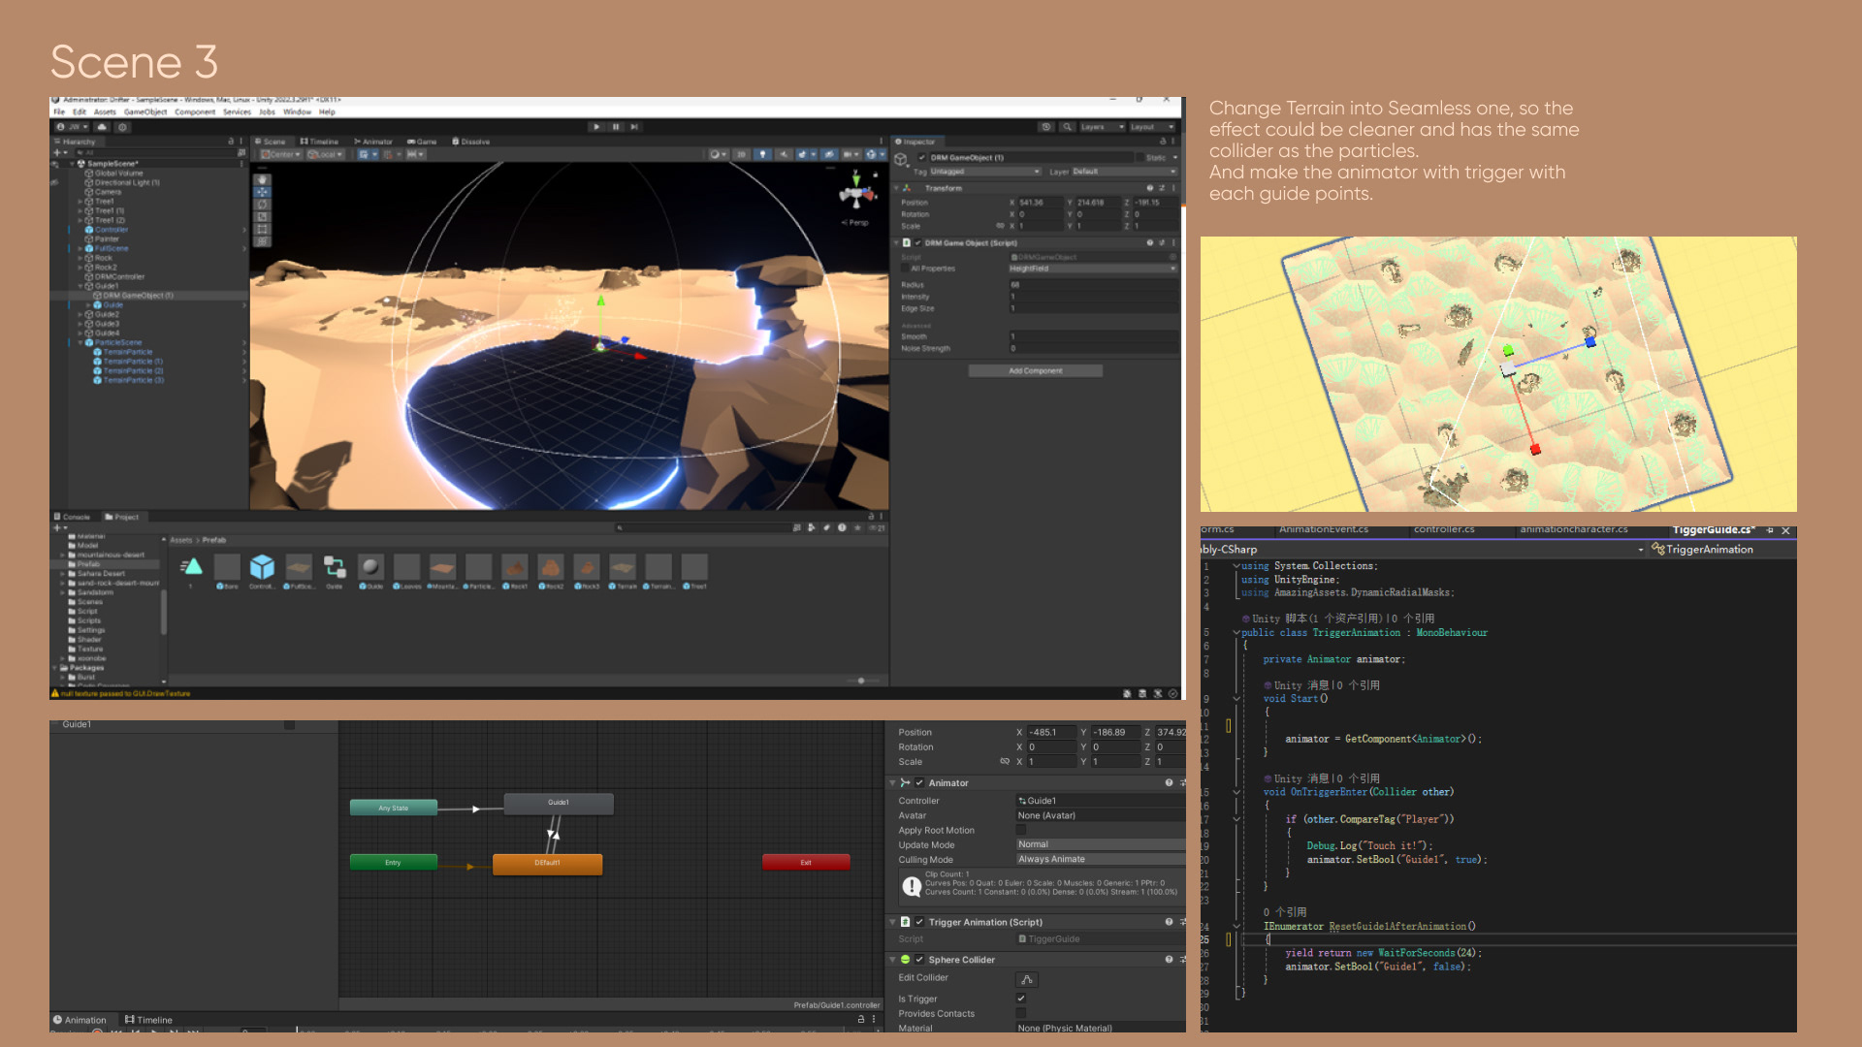Click the Scale constrain proportions link icon

coord(1005,762)
